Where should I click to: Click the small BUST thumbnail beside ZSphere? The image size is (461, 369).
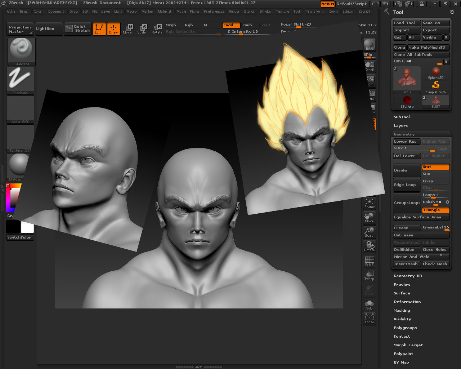coord(436,102)
